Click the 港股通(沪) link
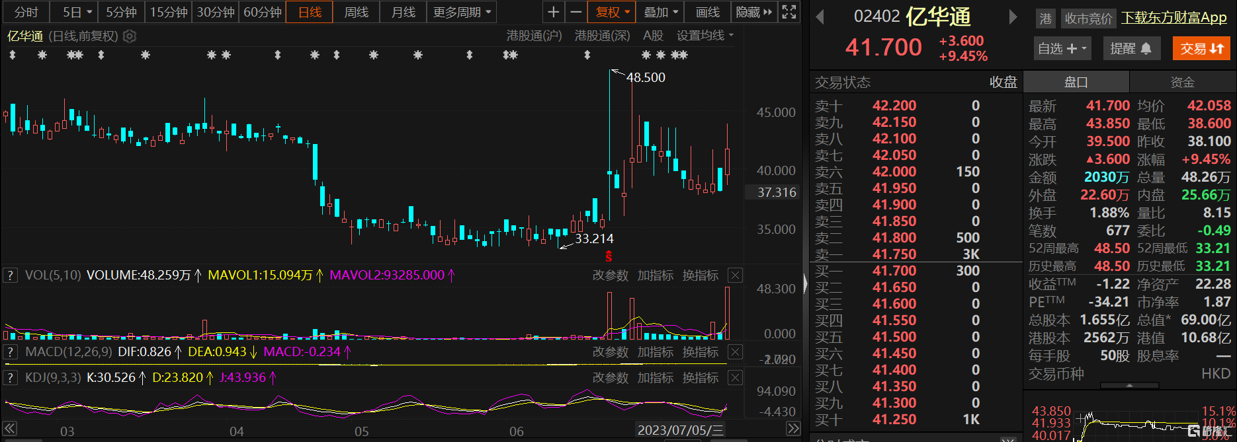The image size is (1237, 442). tap(534, 36)
